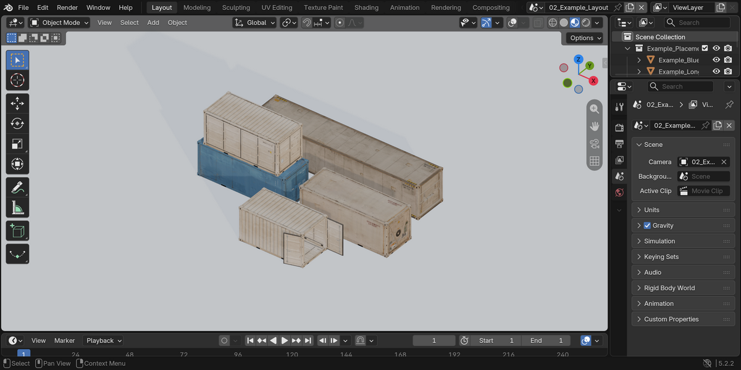Open the Tool properties tab (wrench icon)
The width and height of the screenshot is (741, 370).
(x=619, y=107)
